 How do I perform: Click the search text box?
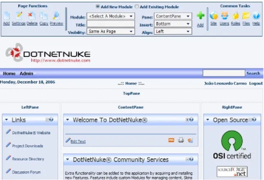pos(224,73)
